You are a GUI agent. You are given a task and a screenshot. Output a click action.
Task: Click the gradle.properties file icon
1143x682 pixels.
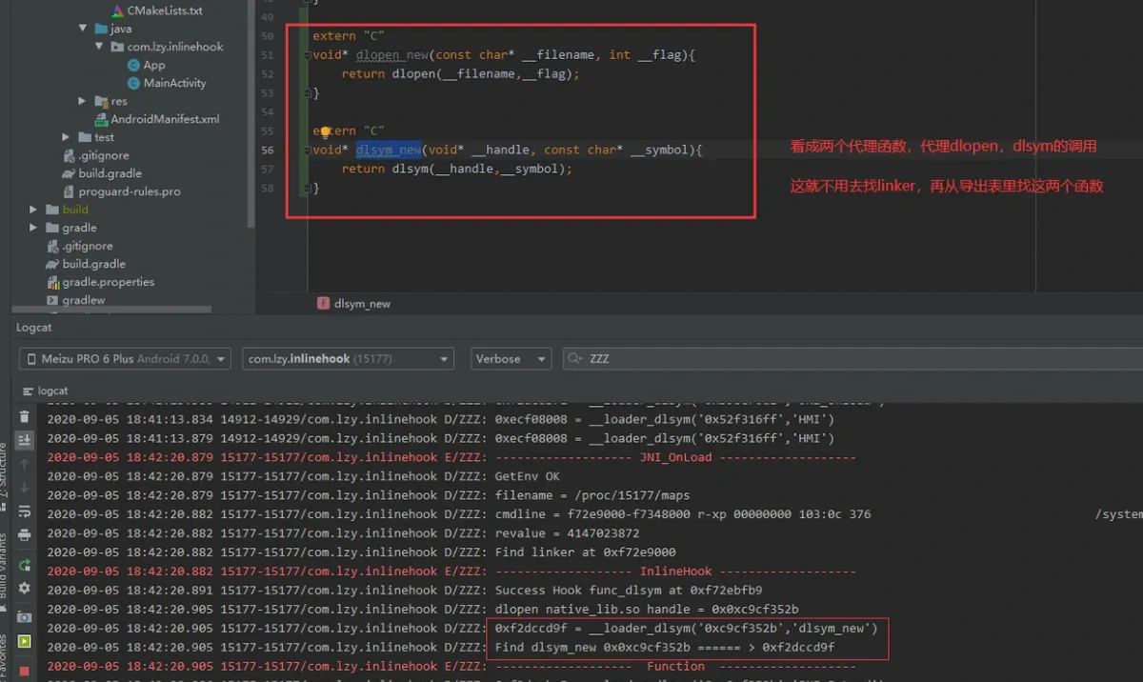[53, 282]
